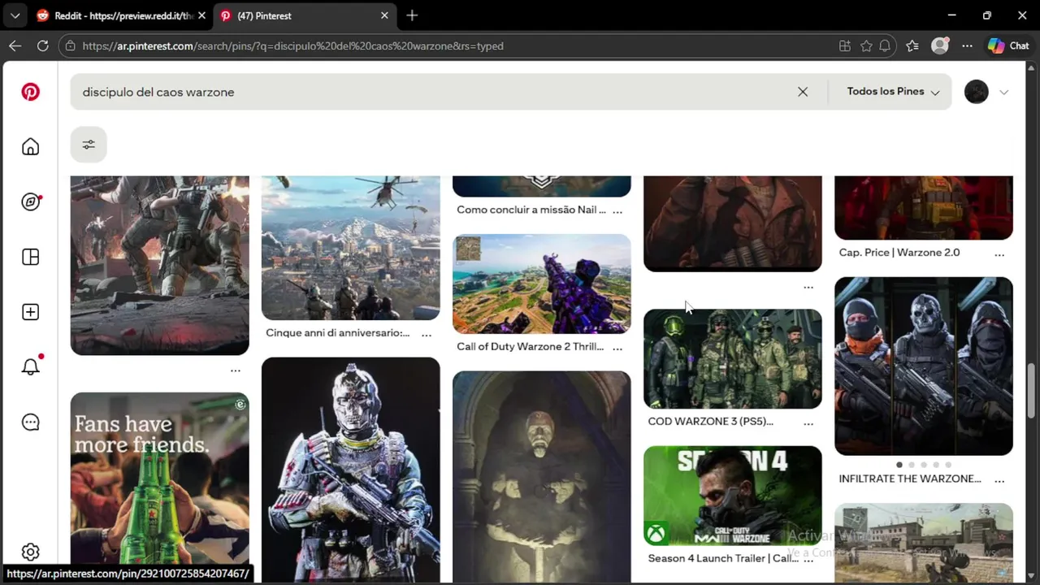Open the Copilot Chat button
1040x585 pixels.
coord(1009,46)
